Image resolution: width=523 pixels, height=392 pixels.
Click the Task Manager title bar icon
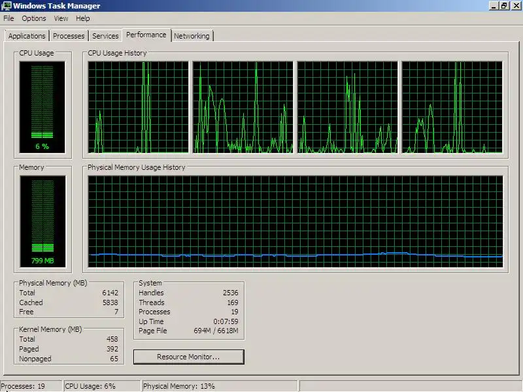[x=6, y=6]
